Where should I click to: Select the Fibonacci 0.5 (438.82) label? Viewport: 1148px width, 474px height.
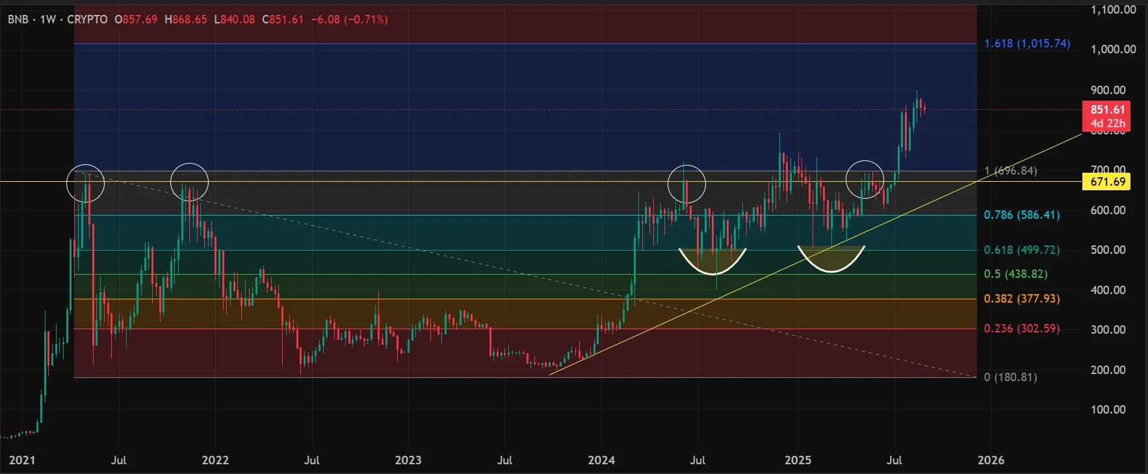point(1015,274)
